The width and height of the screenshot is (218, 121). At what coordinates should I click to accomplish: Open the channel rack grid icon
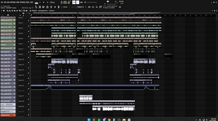coord(40,7)
